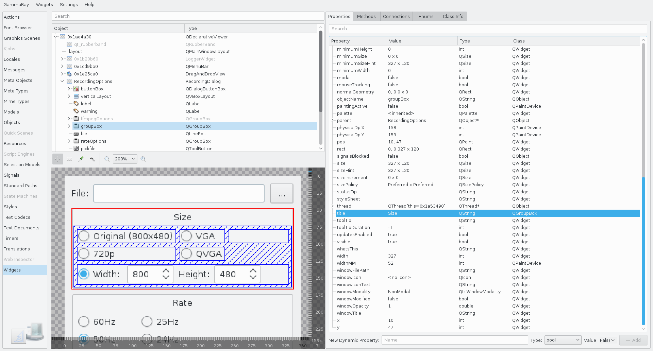The image size is (653, 351).
Task: Select the 60Hz radio button
Action: pos(84,321)
